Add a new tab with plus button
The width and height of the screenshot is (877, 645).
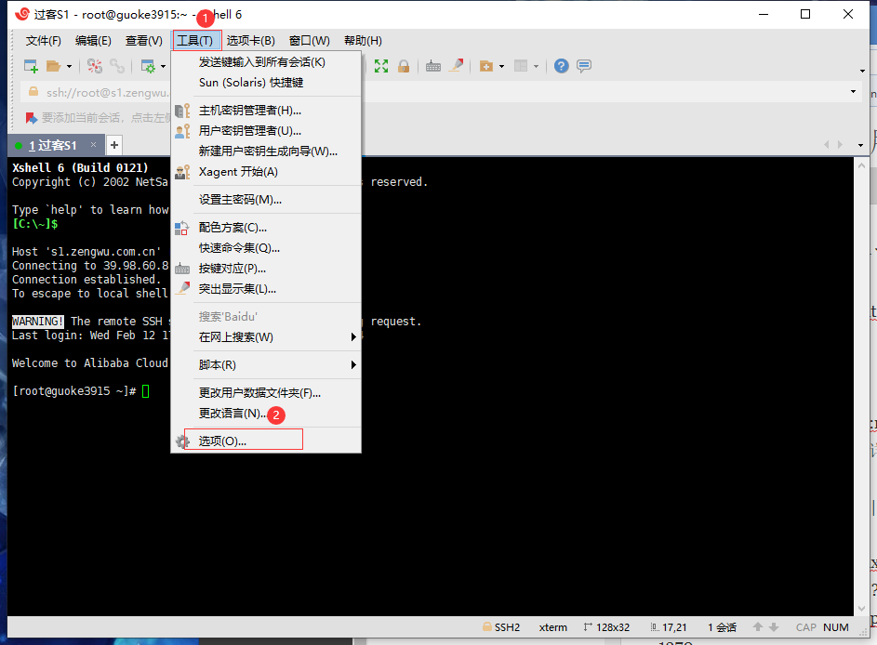click(114, 145)
